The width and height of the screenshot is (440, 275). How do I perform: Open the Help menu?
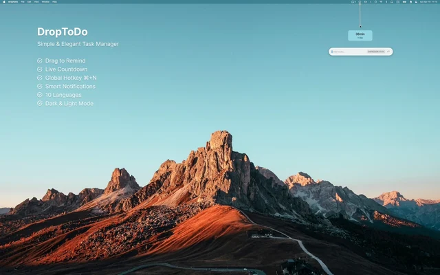55,1
